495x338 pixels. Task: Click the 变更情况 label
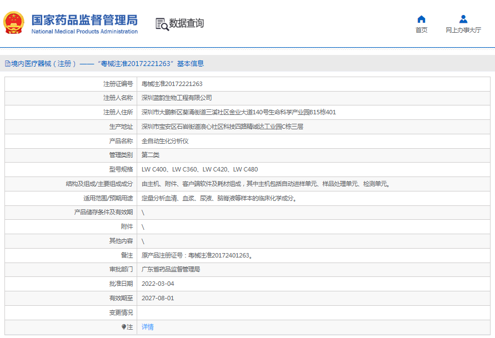[121, 313]
